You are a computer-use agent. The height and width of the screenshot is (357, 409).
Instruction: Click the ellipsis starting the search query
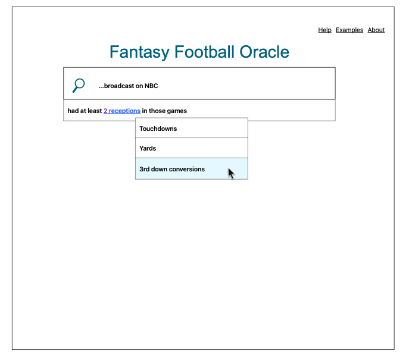[x=101, y=86]
